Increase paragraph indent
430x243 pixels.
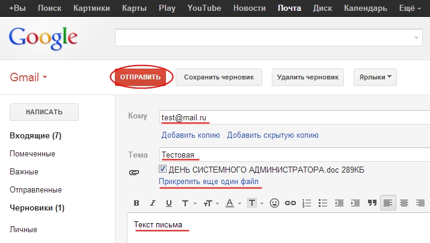pos(355,203)
